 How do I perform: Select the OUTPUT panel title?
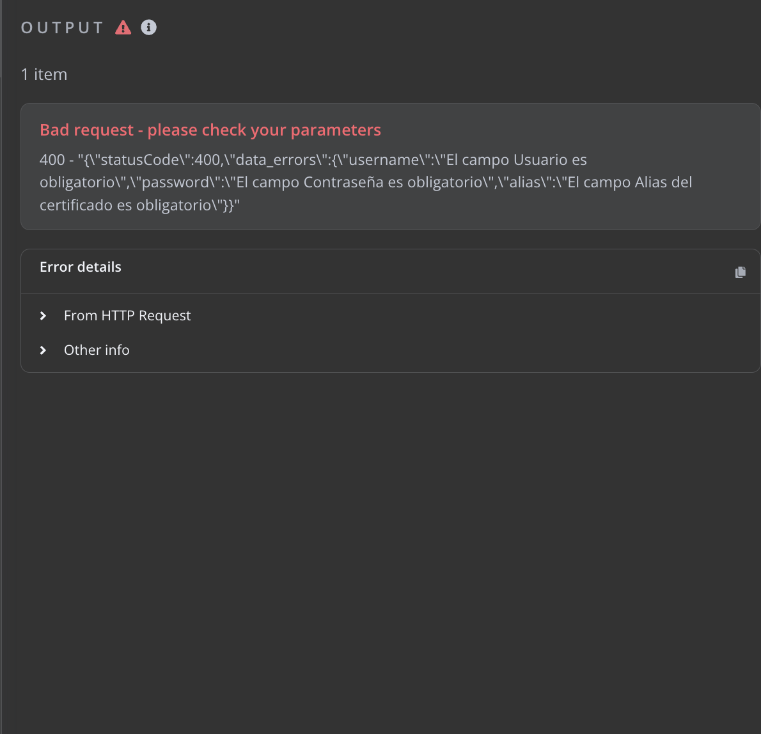[x=62, y=28]
